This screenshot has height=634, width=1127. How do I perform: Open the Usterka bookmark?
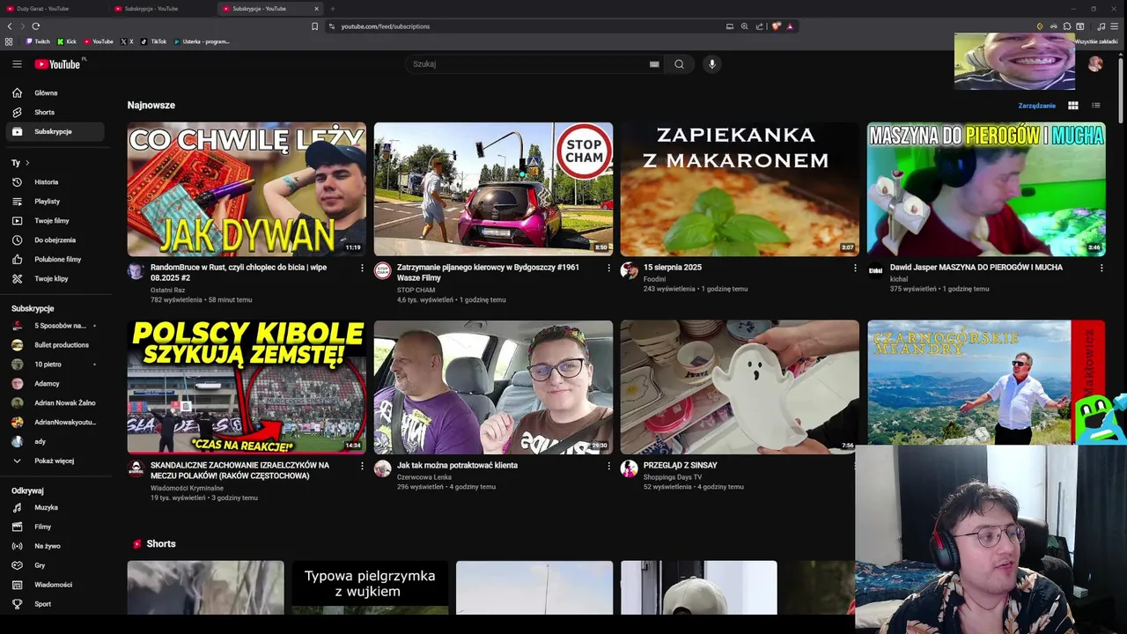(202, 41)
